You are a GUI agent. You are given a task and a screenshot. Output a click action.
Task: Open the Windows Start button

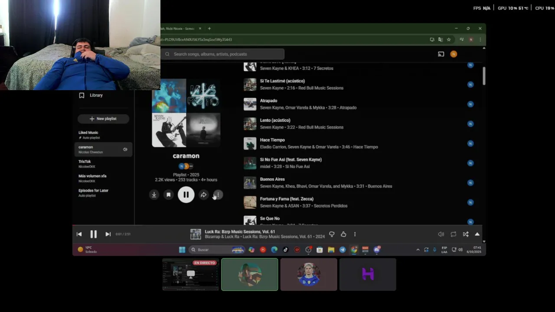click(182, 250)
